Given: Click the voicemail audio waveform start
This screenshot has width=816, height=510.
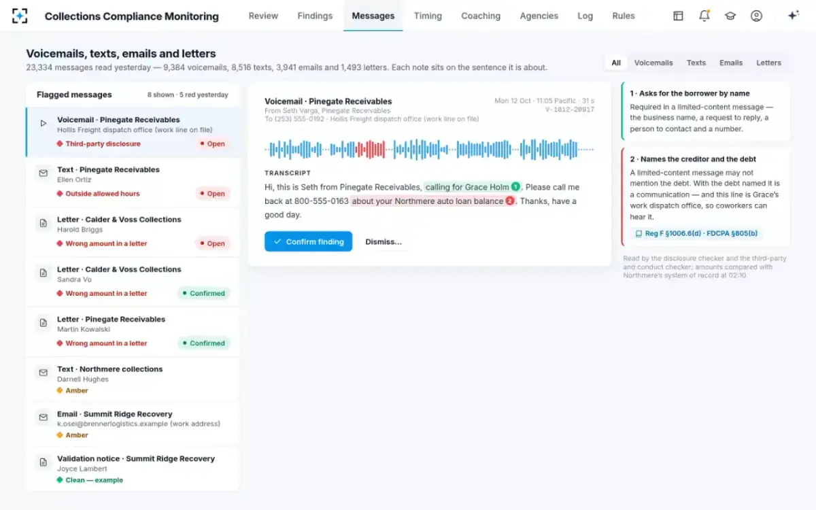Looking at the screenshot, I should (x=268, y=150).
